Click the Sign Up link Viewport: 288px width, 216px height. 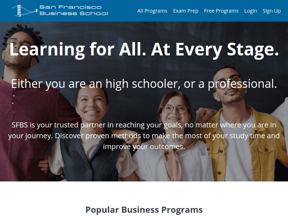272,11
